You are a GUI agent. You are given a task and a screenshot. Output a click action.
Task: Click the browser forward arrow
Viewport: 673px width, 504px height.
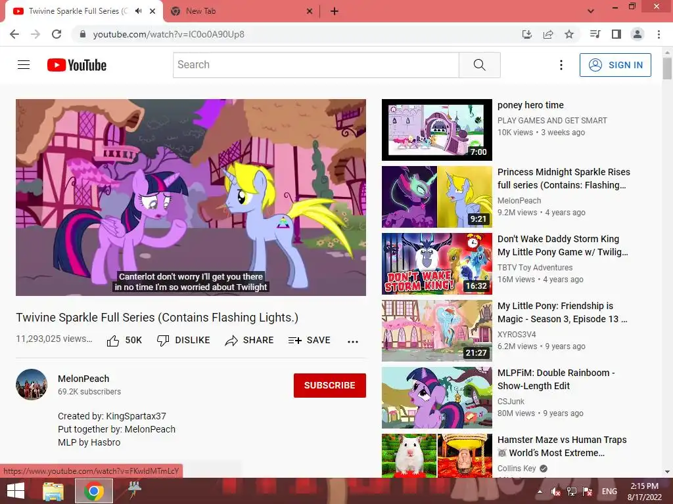[35, 34]
